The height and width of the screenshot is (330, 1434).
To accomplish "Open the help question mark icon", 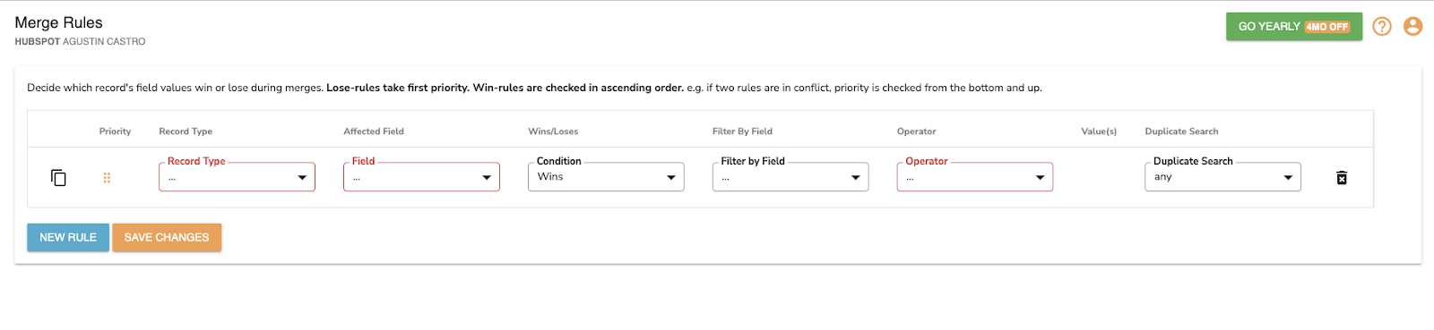I will point(1382,26).
